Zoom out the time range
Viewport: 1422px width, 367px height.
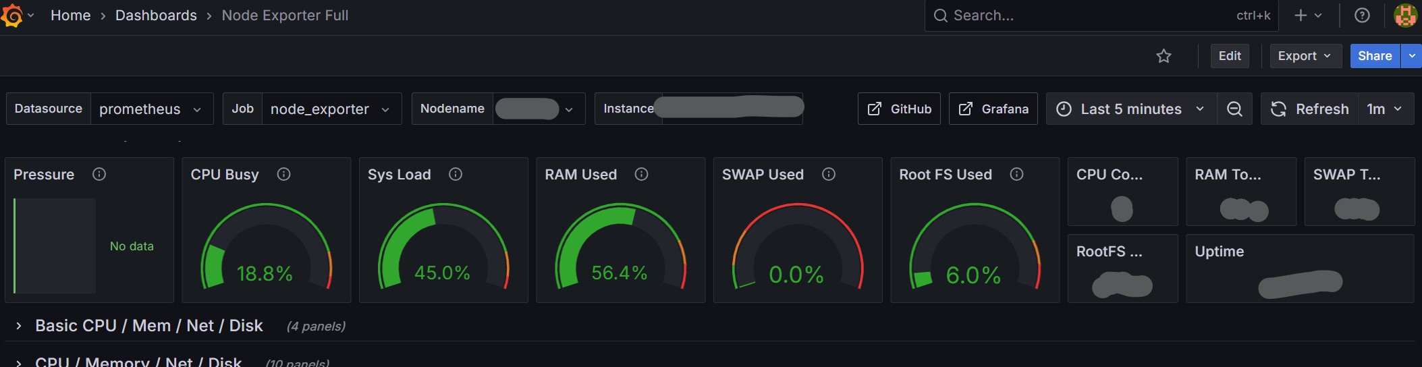1234,109
